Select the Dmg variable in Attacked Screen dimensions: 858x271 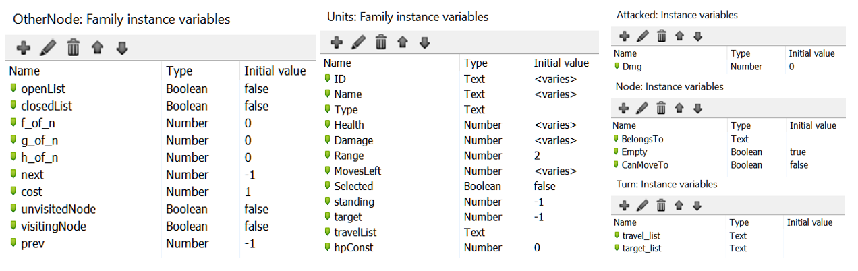point(728,67)
